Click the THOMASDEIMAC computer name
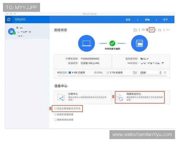178x142 pixels. [90, 59]
